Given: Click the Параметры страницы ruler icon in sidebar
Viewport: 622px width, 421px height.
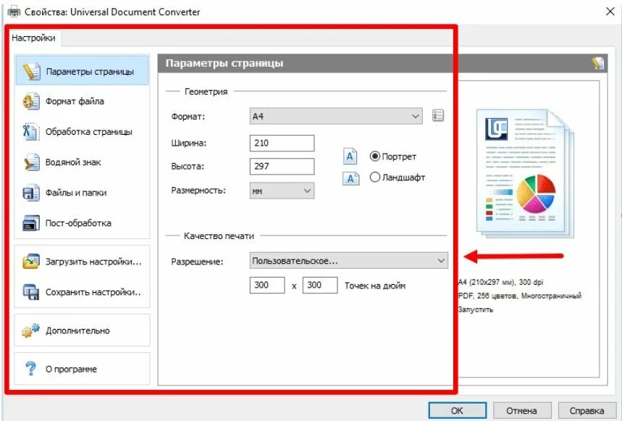Looking at the screenshot, I should click(x=31, y=72).
